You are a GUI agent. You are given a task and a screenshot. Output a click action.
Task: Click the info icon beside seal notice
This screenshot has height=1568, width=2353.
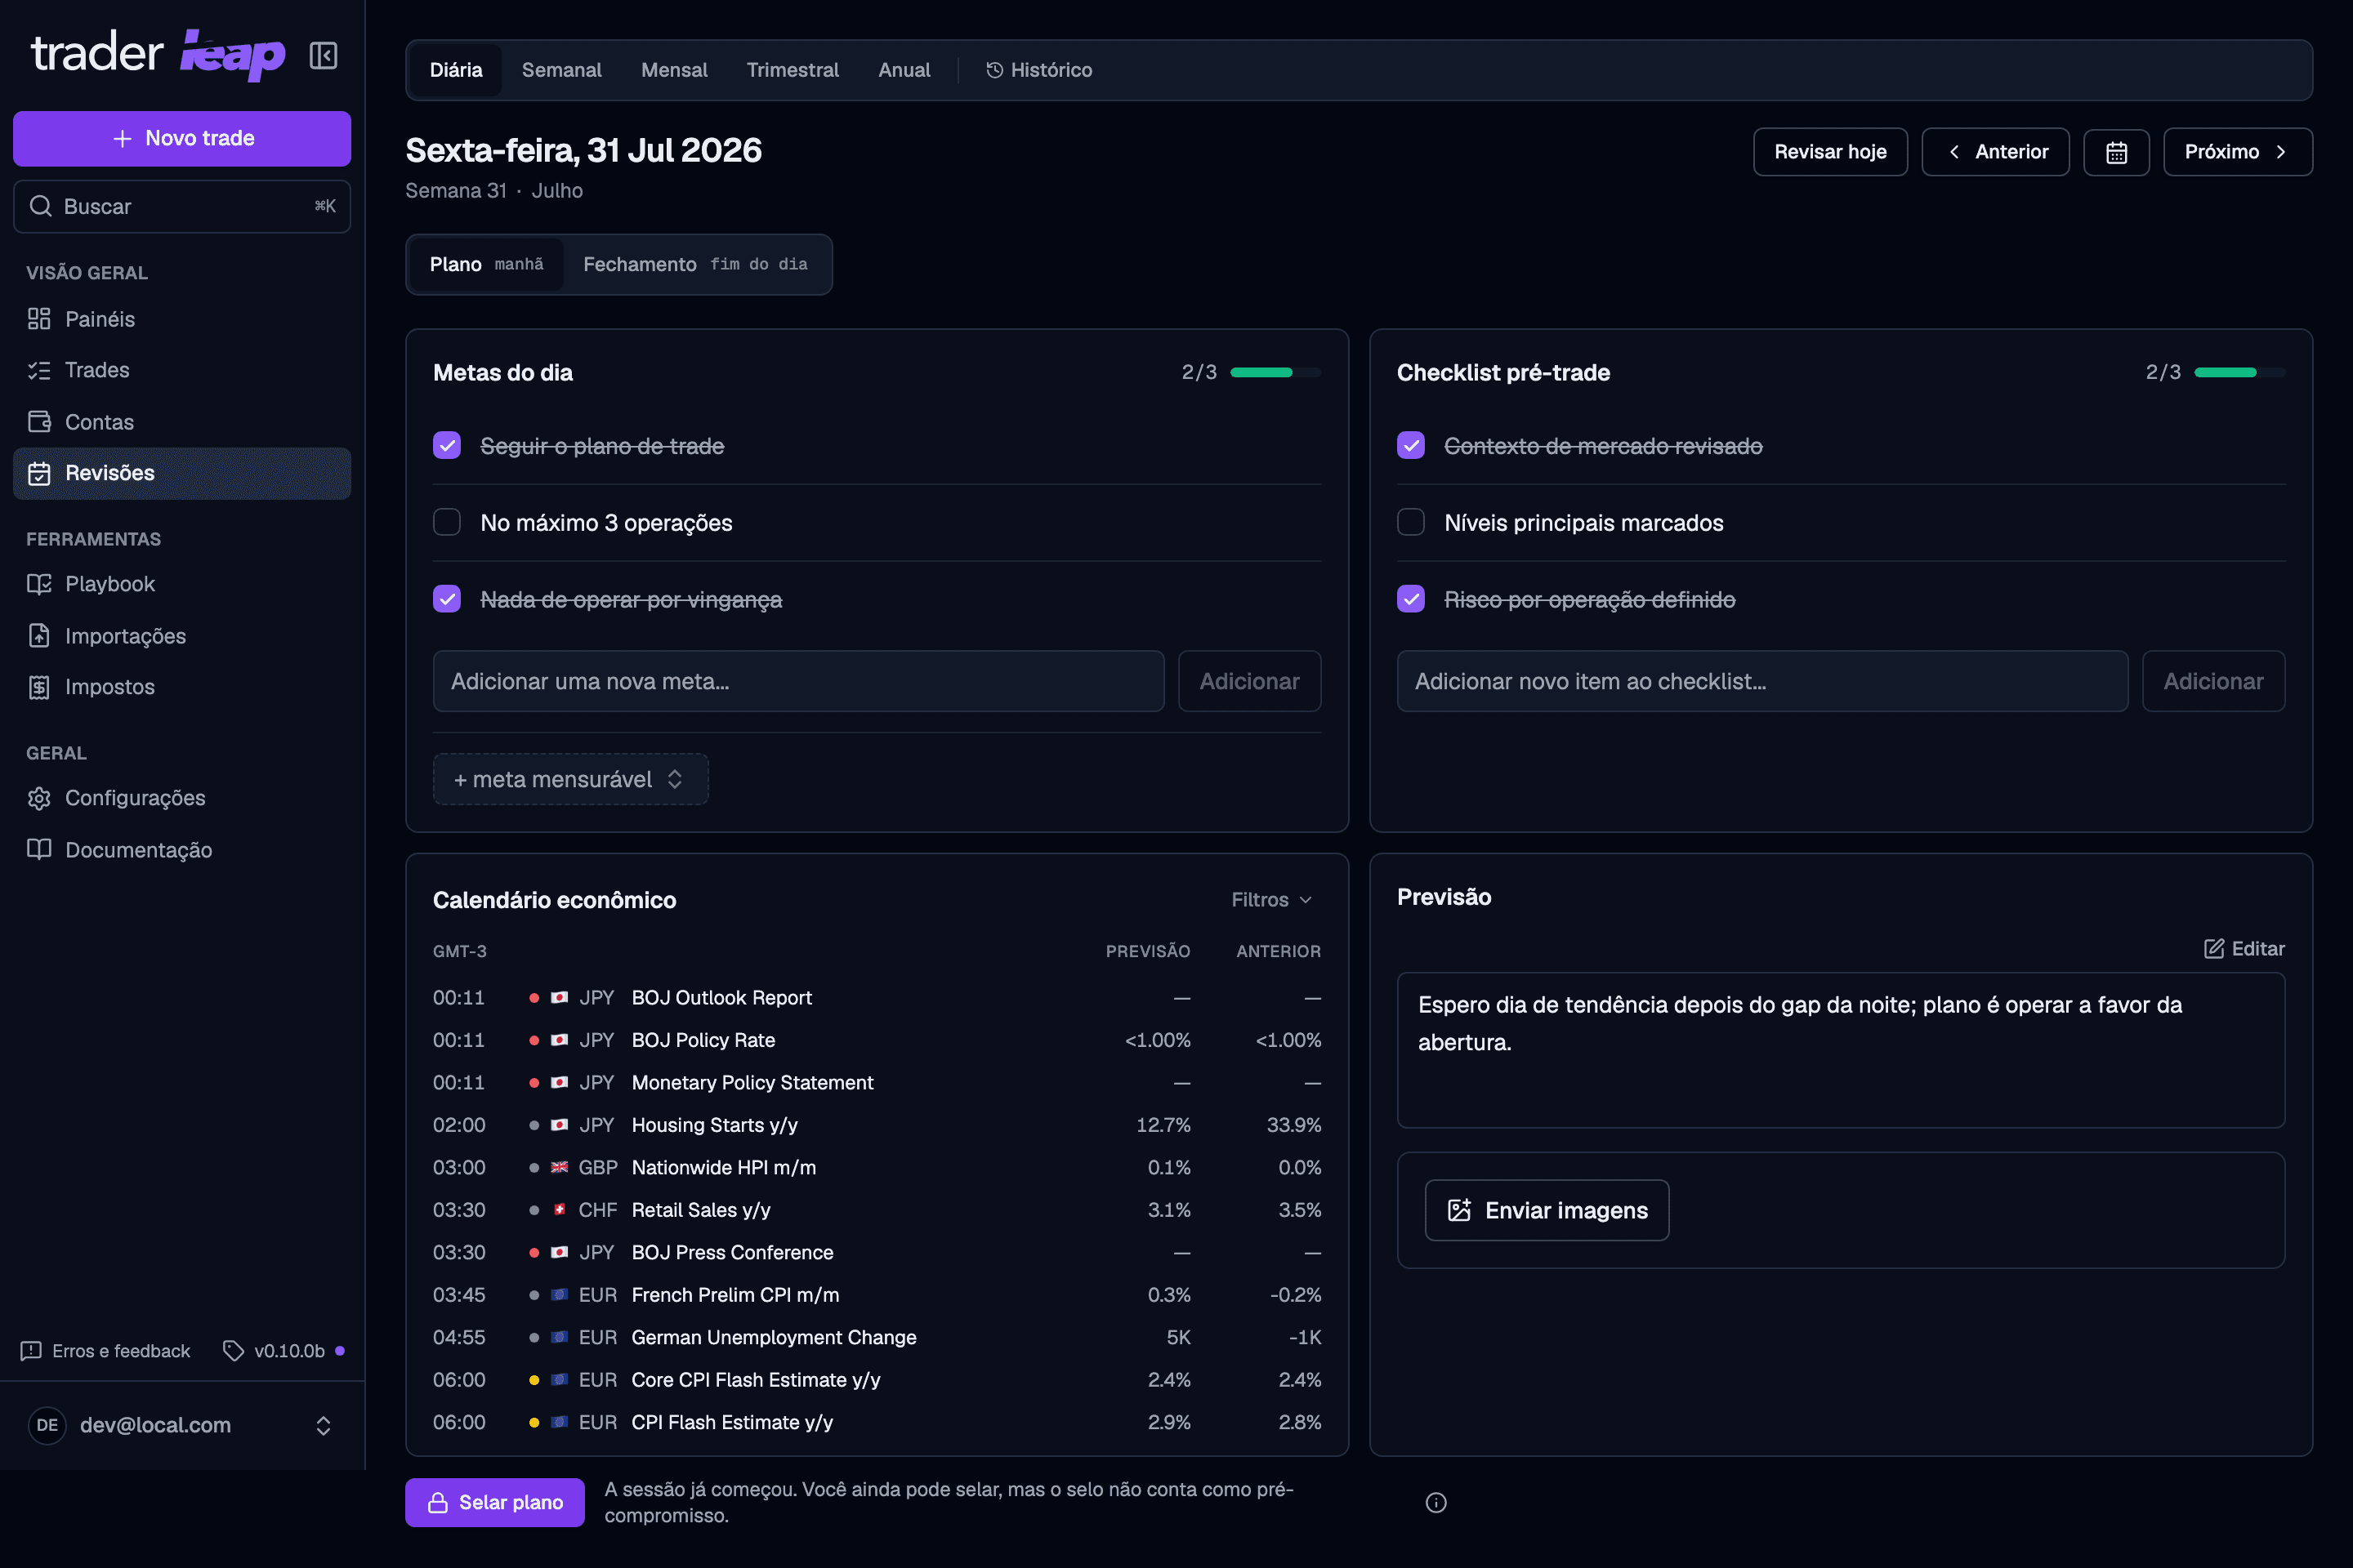(x=1435, y=1502)
